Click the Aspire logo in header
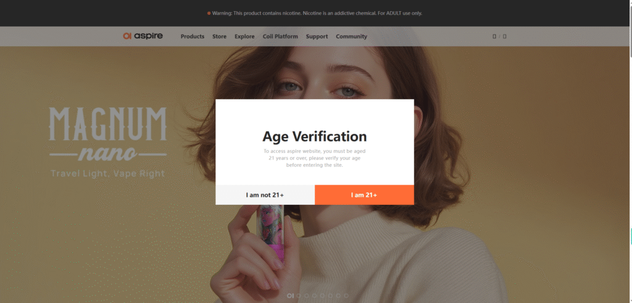The width and height of the screenshot is (632, 303). [x=143, y=36]
